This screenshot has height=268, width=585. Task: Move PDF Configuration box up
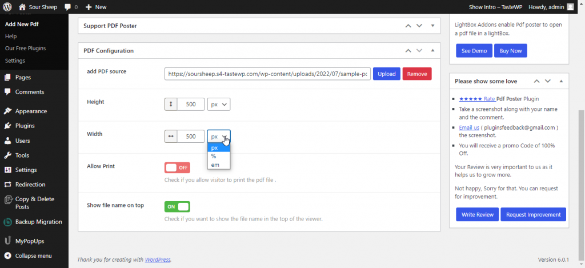pos(408,50)
